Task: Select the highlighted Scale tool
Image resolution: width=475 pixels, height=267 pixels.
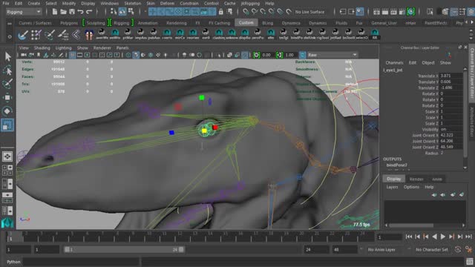Action: click(x=7, y=125)
